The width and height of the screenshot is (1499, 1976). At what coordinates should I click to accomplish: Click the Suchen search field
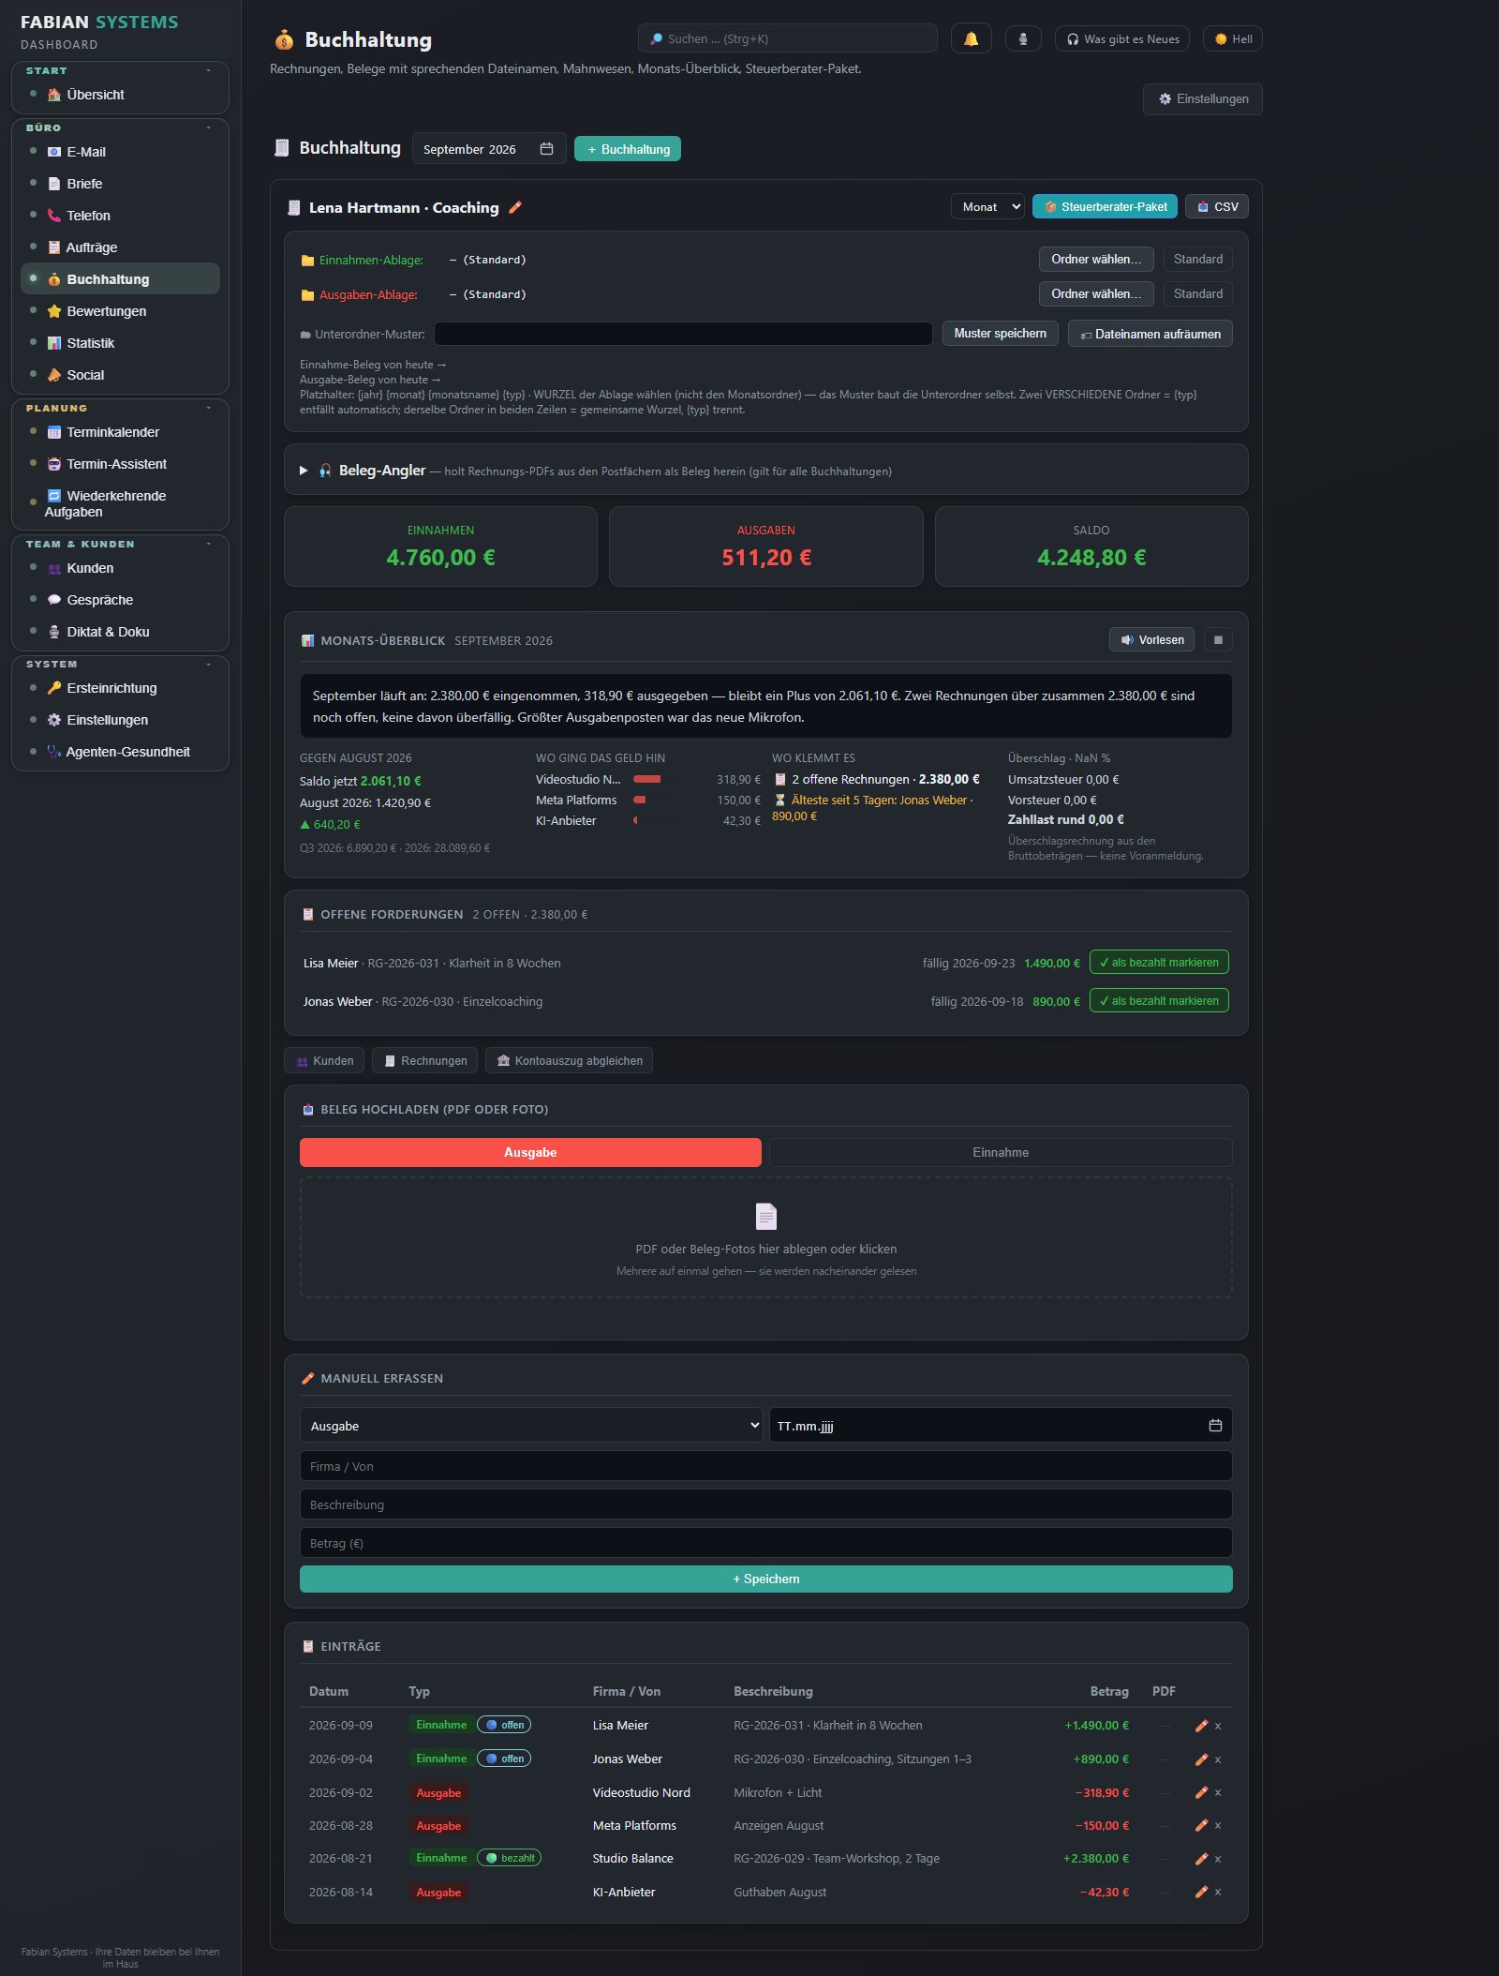(x=788, y=38)
